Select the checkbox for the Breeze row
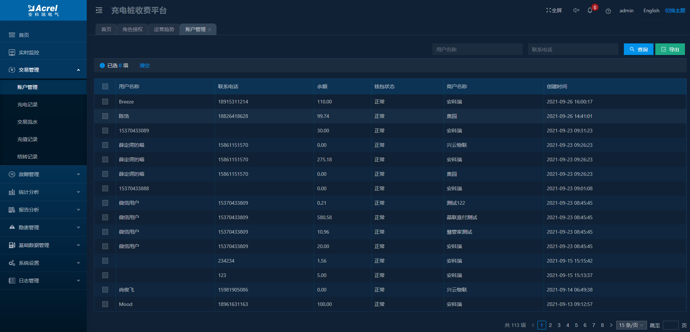Screen dimensions: 690x332 [105, 102]
